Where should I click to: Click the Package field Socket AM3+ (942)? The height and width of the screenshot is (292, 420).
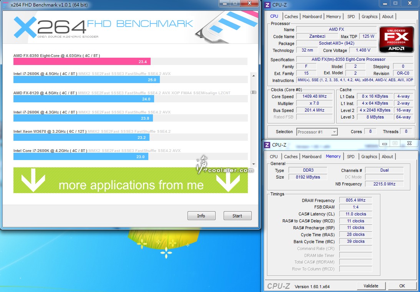point(337,43)
